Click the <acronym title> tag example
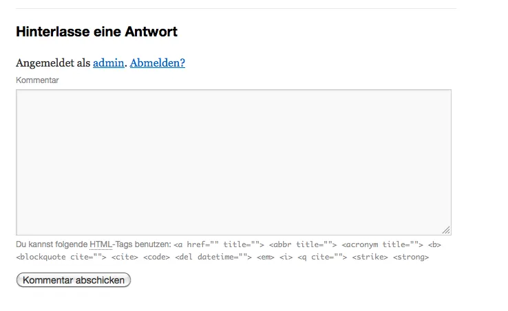Screen dimensions: 508x311 tap(382, 244)
